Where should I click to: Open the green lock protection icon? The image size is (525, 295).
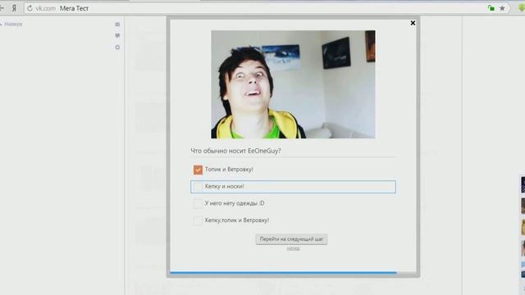(491, 8)
